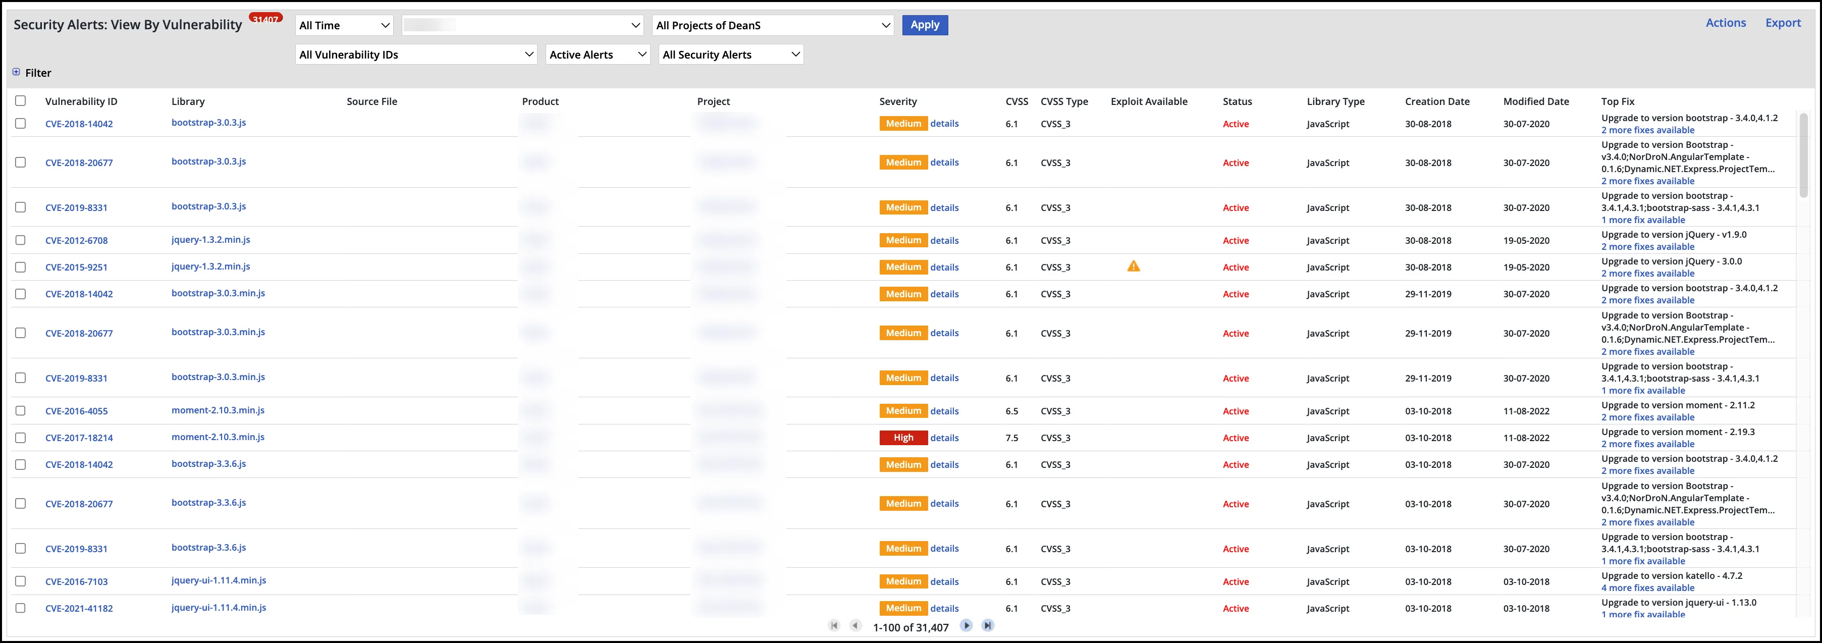Viewport: 1822px width, 643px height.
Task: Open the All Vulnerability IDs dropdown
Action: pyautogui.click(x=415, y=54)
